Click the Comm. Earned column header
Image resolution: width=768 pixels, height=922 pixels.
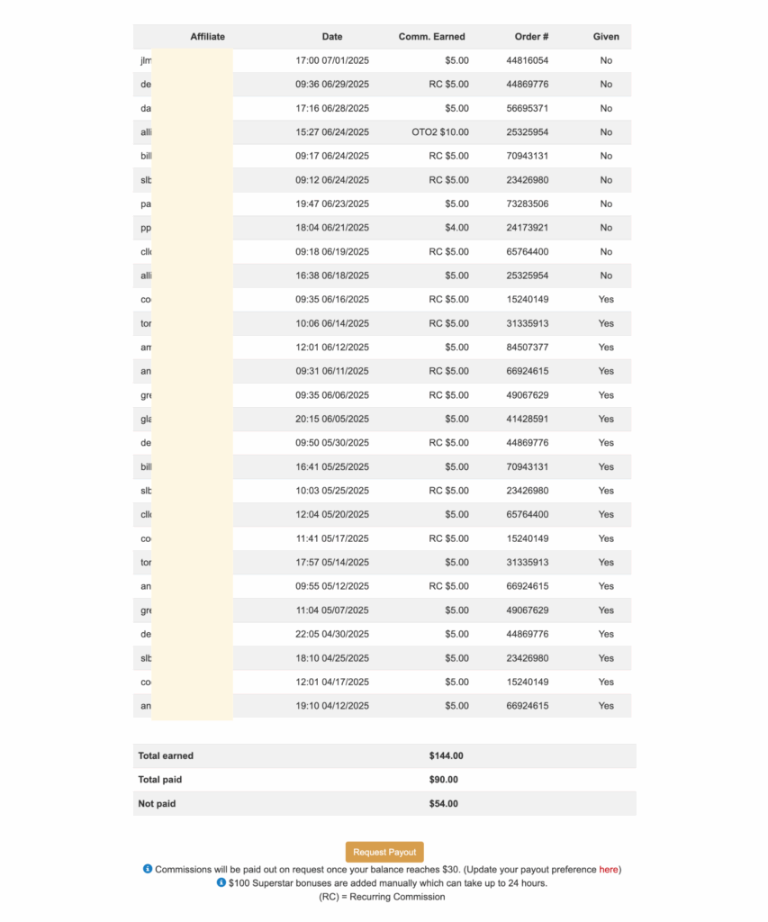pyautogui.click(x=432, y=37)
